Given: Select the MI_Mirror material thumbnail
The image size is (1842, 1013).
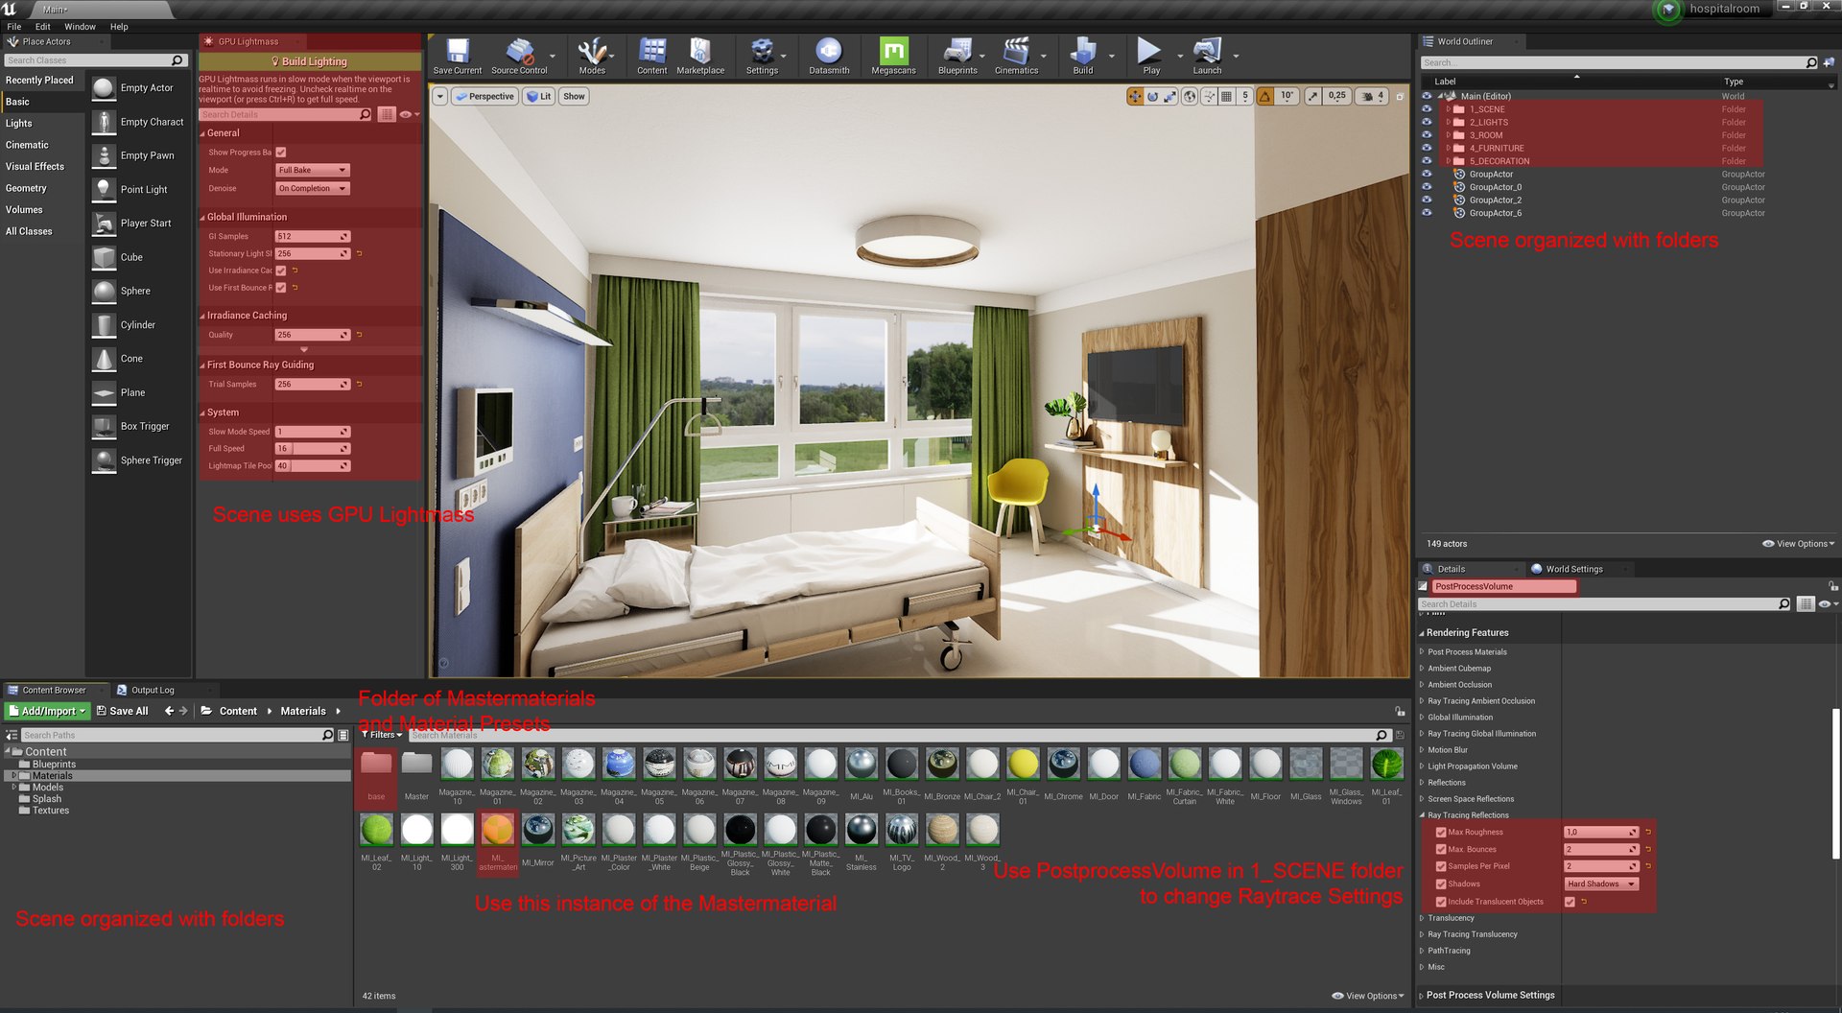Looking at the screenshot, I should click(538, 830).
